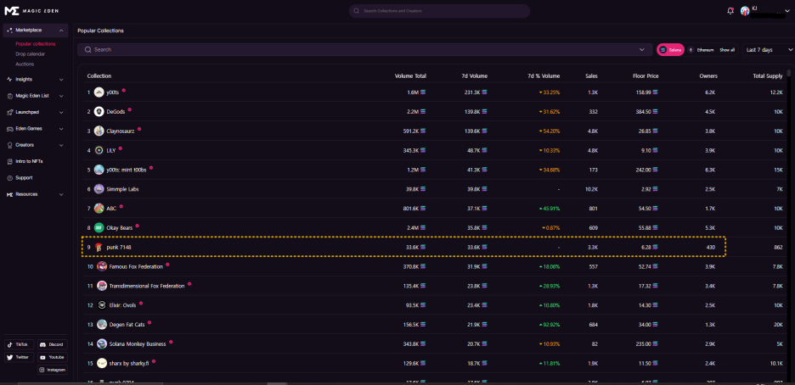The height and width of the screenshot is (385, 795).
Task: Open the Discord social button
Action: (52, 344)
